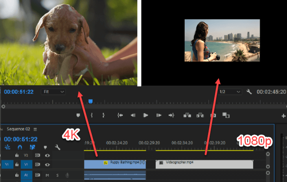The width and height of the screenshot is (287, 182).
Task: Go to Out point
Action: pyautogui.click(x=171, y=115)
